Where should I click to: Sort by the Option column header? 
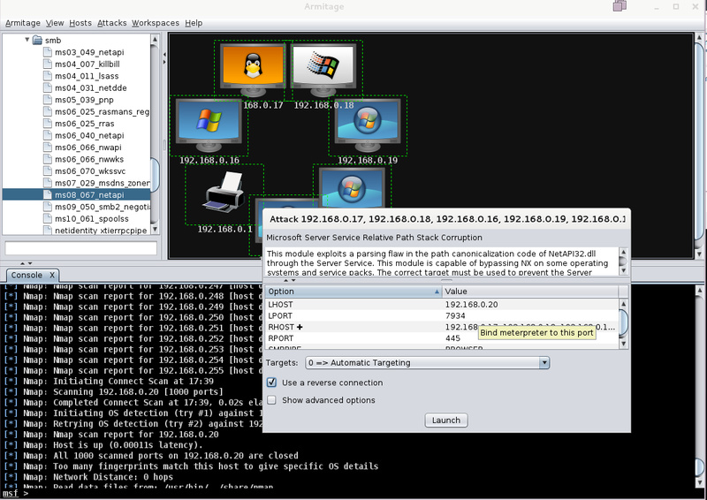coord(353,292)
